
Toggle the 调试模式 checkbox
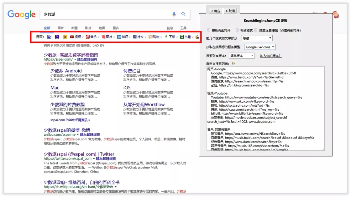237,30
